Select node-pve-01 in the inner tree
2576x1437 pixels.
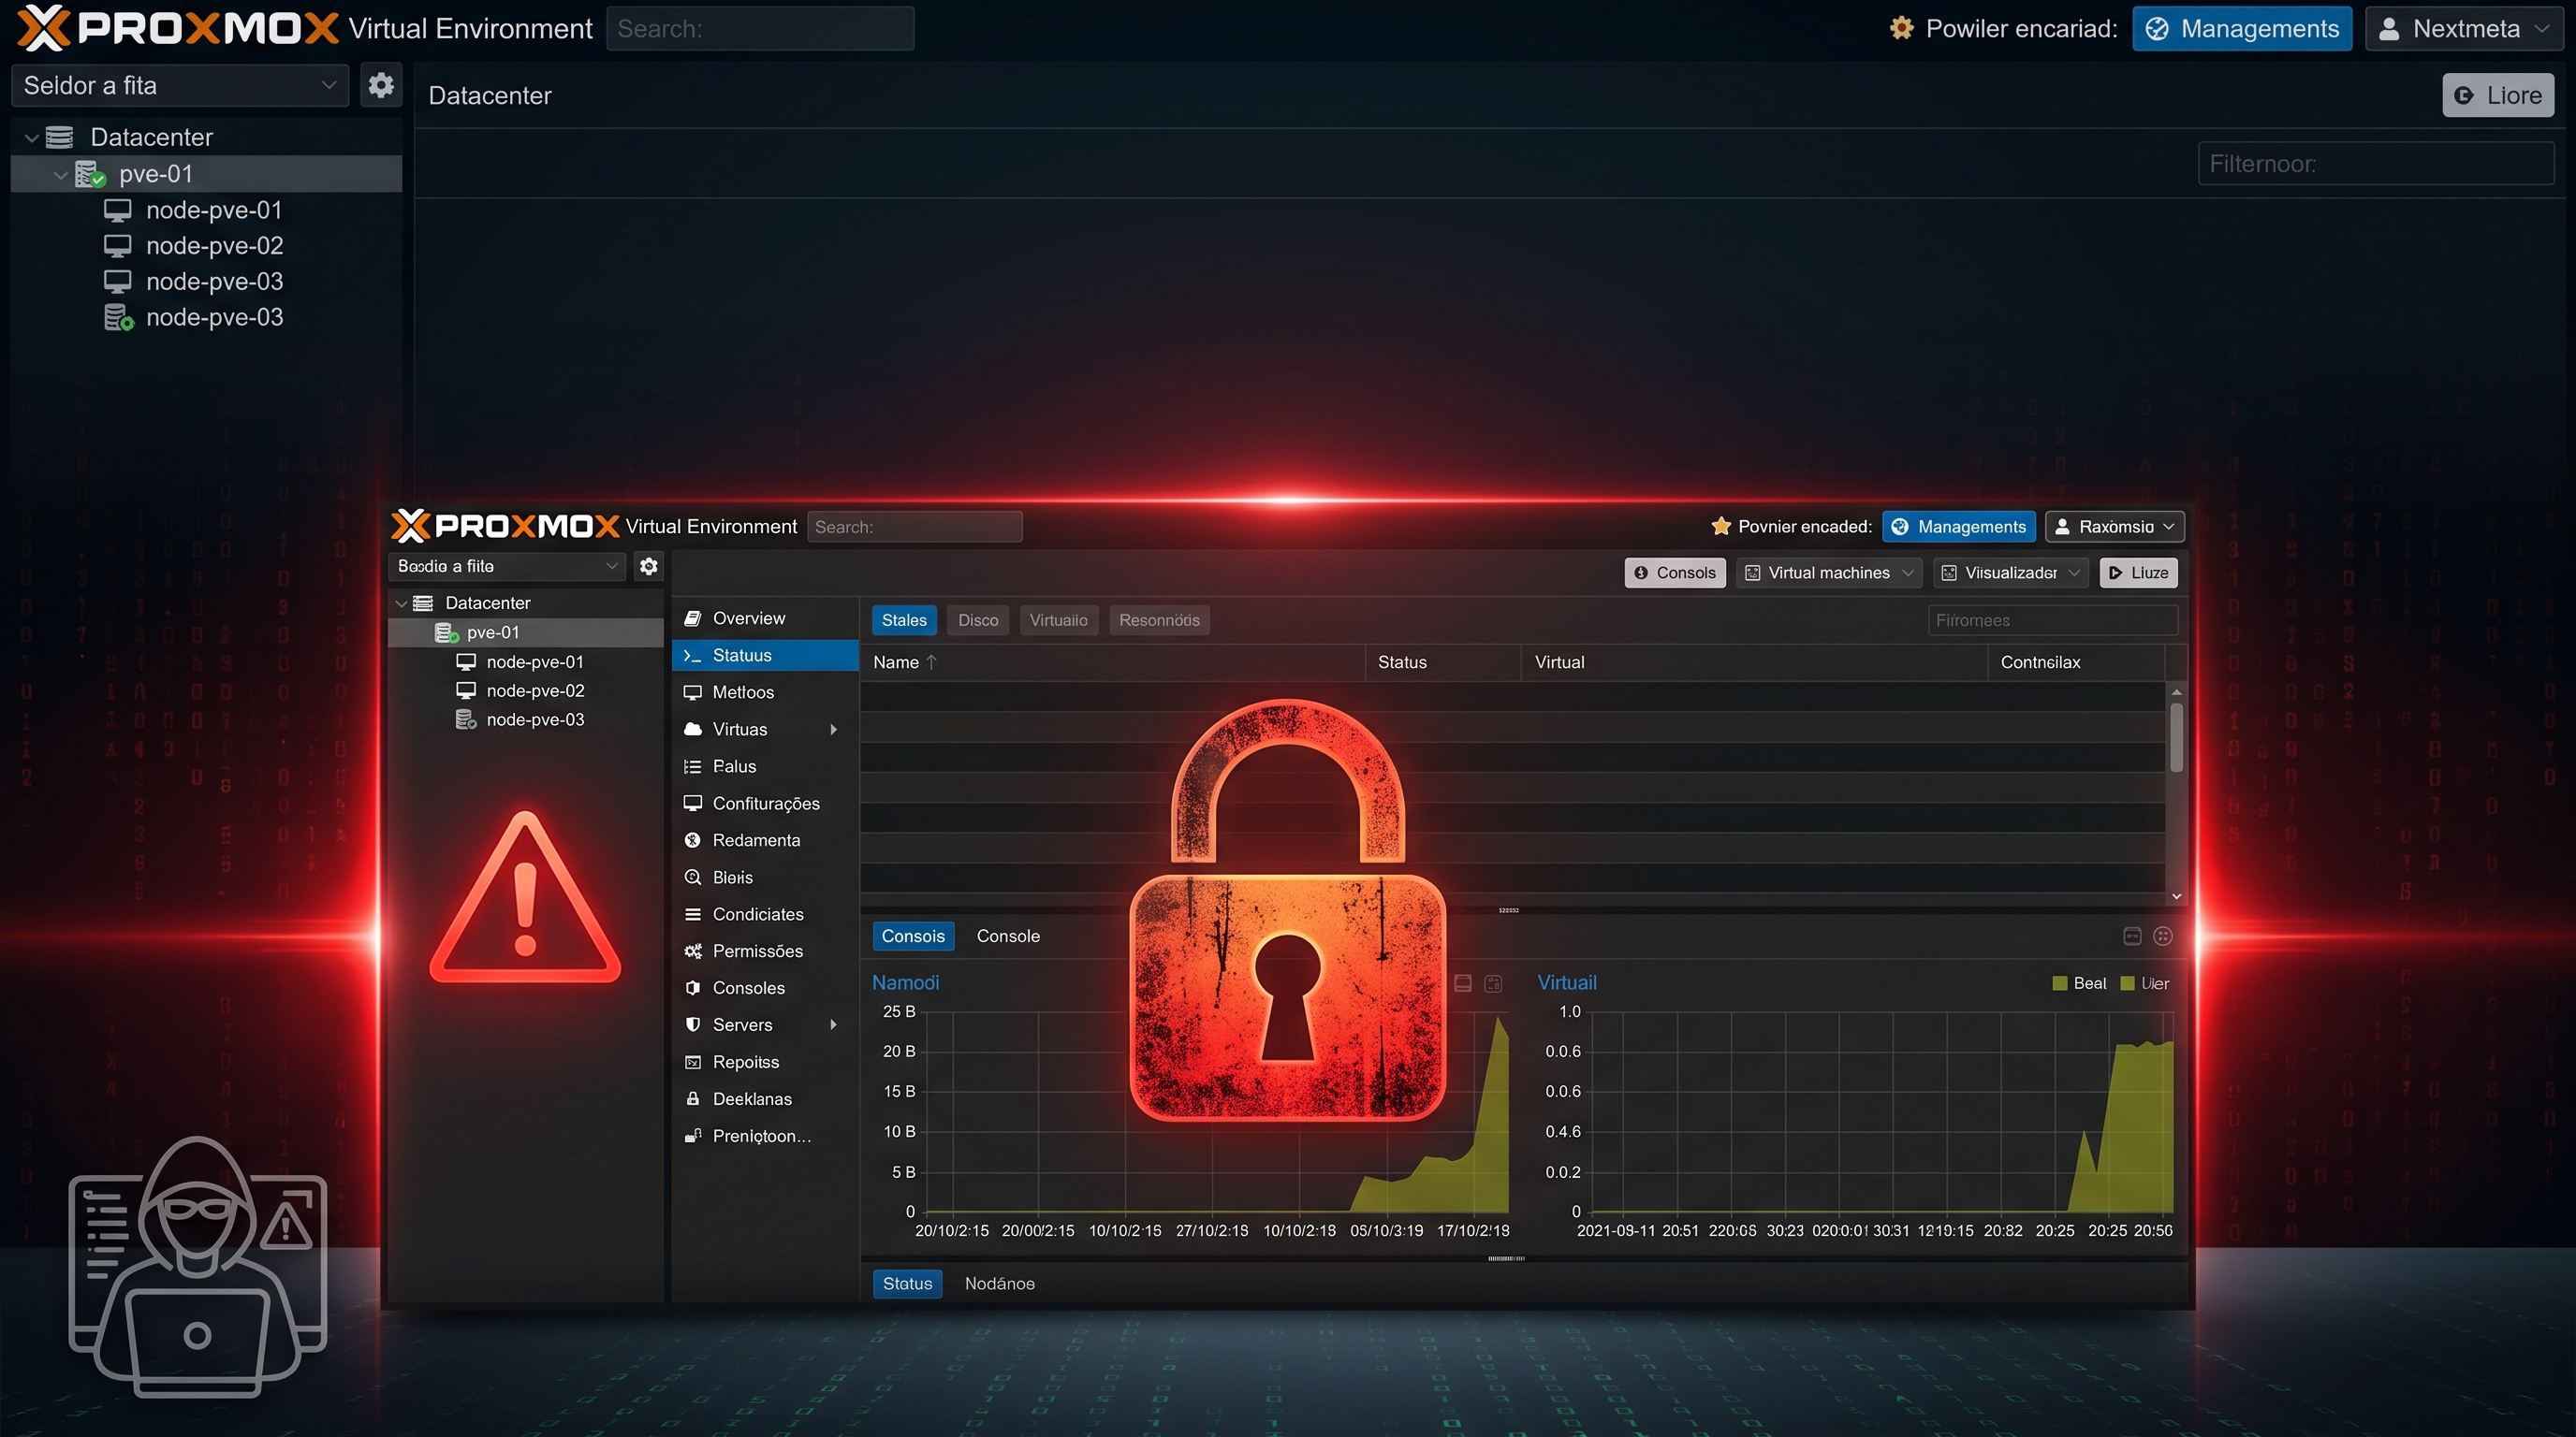(x=535, y=661)
